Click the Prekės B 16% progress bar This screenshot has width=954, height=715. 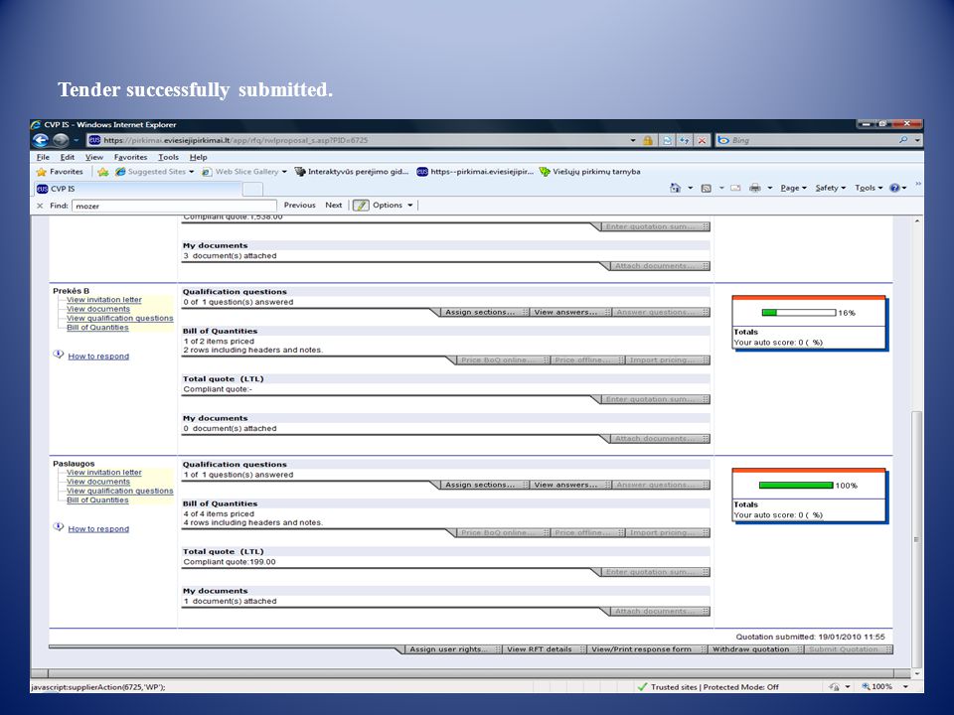(799, 313)
